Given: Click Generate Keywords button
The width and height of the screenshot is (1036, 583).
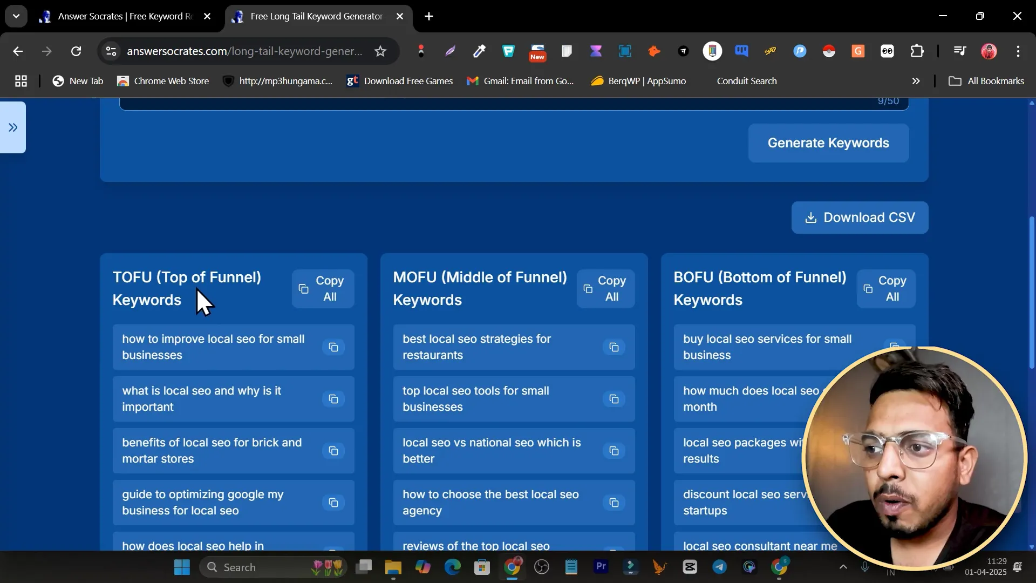Looking at the screenshot, I should click(828, 143).
